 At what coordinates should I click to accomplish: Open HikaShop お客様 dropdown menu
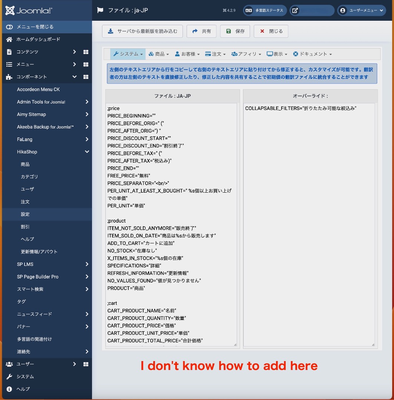point(187,54)
